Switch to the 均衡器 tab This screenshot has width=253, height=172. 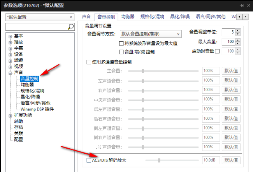(x=127, y=17)
